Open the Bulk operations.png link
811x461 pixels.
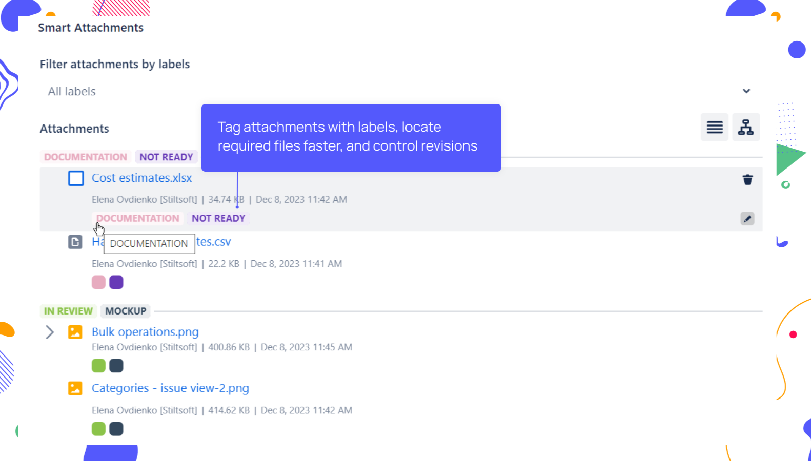[x=145, y=332]
